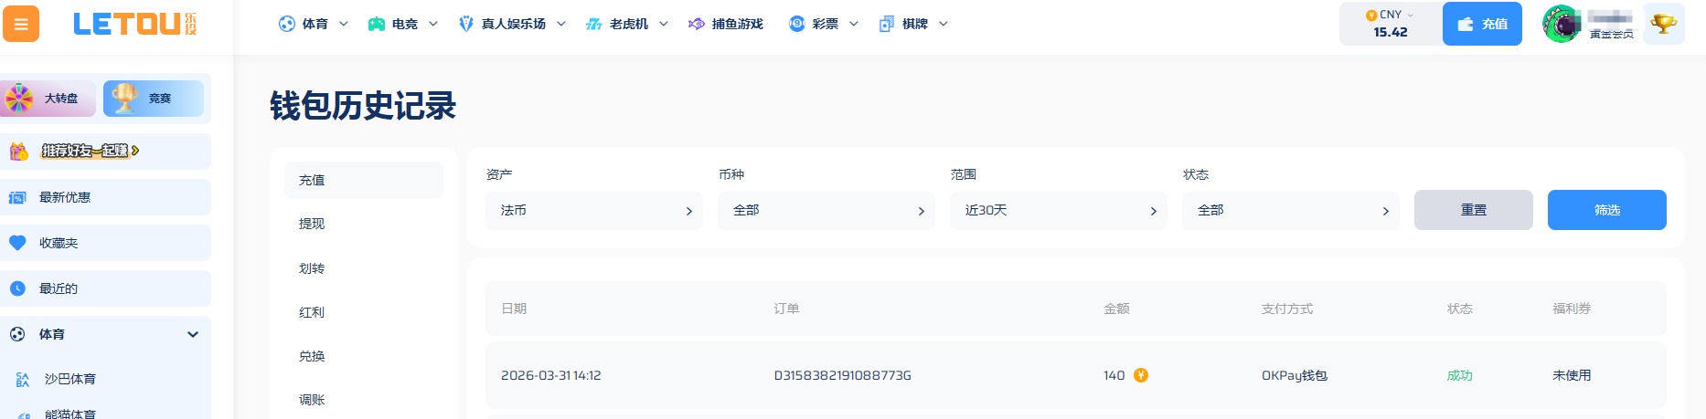Click the blue 充值 deposit button
This screenshot has height=419, width=1706.
(x=1482, y=24)
